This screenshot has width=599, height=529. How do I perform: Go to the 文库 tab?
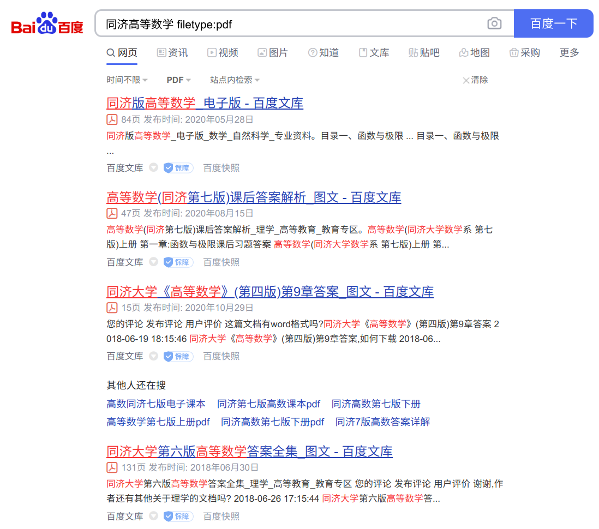click(x=374, y=53)
